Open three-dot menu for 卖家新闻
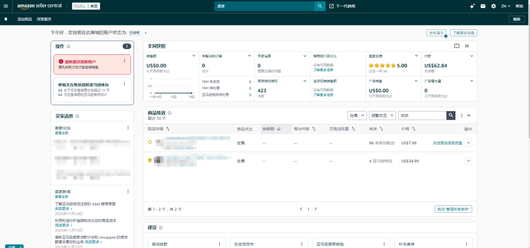The height and width of the screenshot is (248, 530). [128, 191]
